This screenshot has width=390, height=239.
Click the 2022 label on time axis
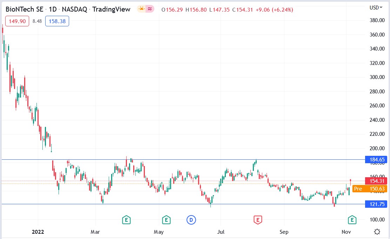click(x=38, y=232)
